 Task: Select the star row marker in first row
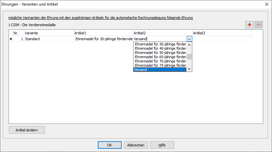(11, 39)
